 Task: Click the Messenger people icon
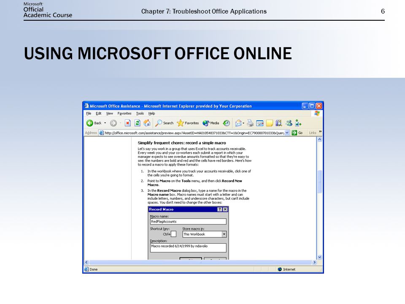pyautogui.click(x=289, y=123)
